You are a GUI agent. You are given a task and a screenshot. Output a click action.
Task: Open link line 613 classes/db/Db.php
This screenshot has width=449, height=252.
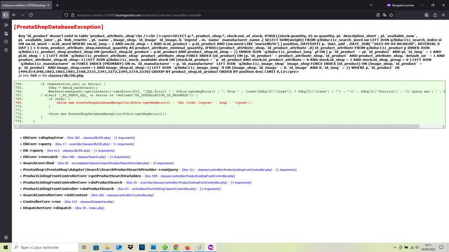tap(68, 151)
